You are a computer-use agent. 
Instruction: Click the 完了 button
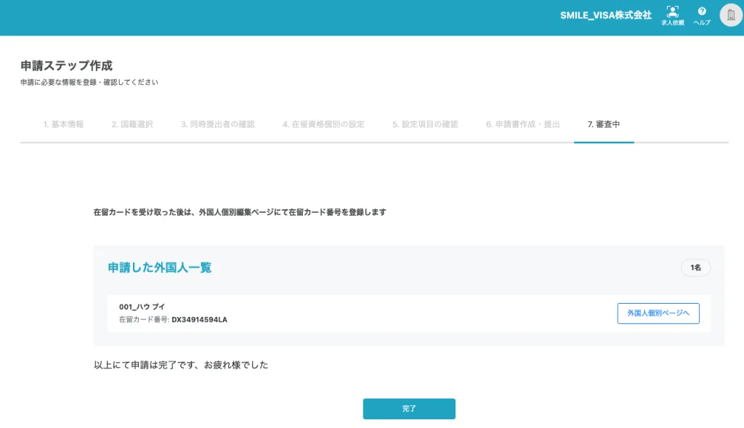(409, 409)
